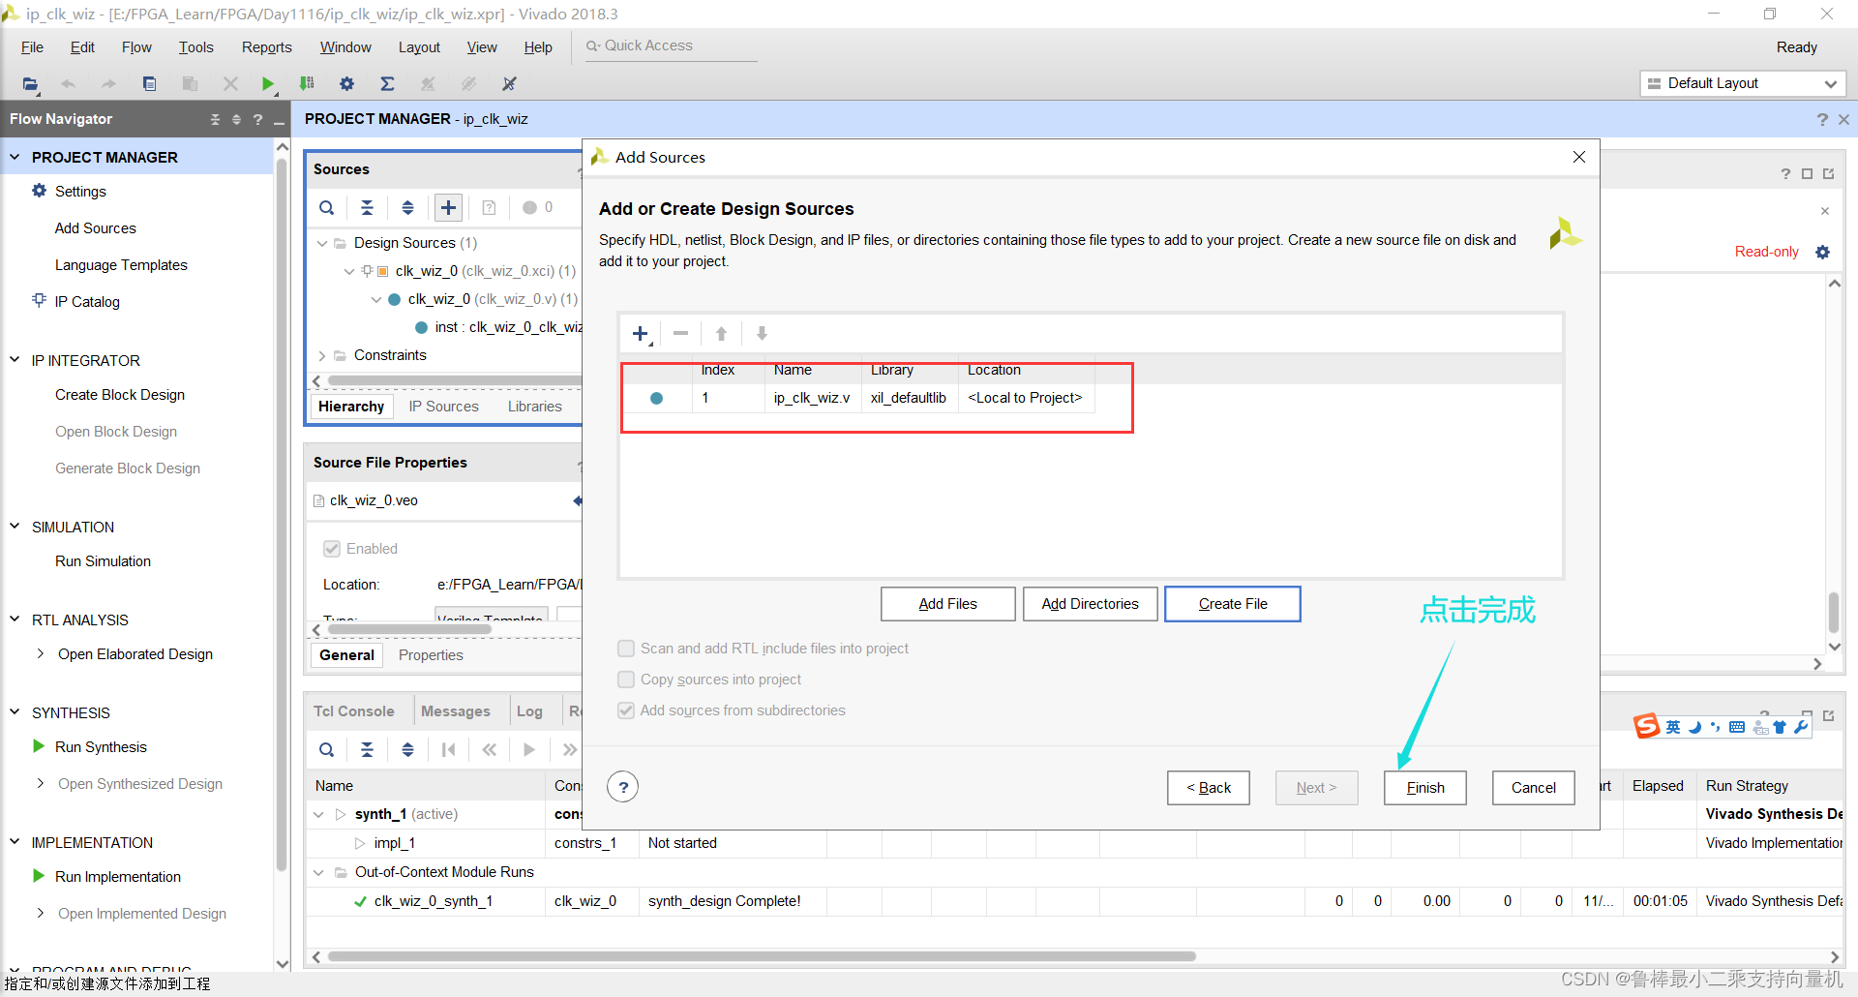The width and height of the screenshot is (1858, 997).
Task: Click the Create File button
Action: tap(1233, 604)
